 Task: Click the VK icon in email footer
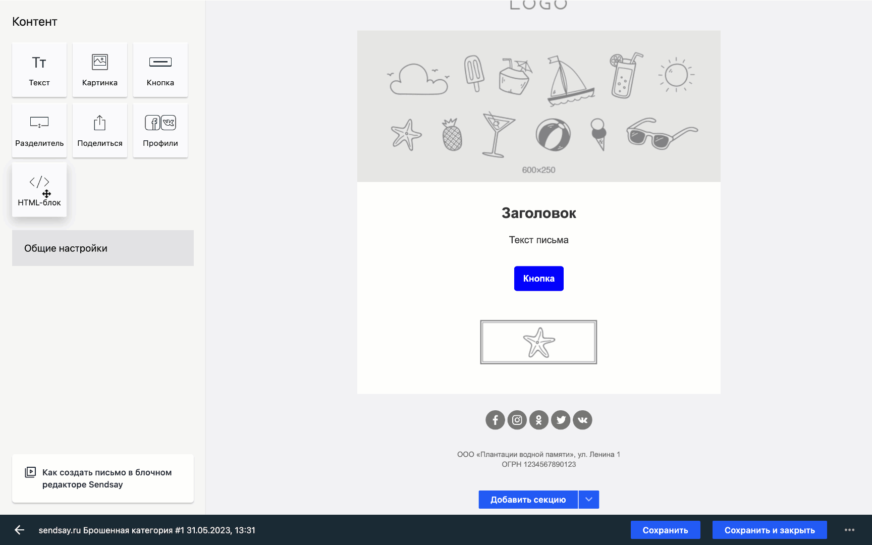[582, 420]
